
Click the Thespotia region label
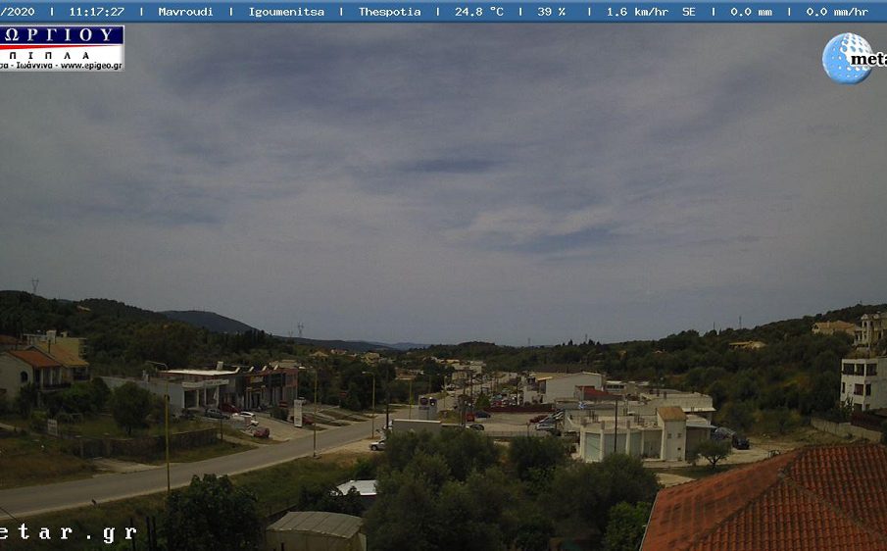(x=389, y=12)
